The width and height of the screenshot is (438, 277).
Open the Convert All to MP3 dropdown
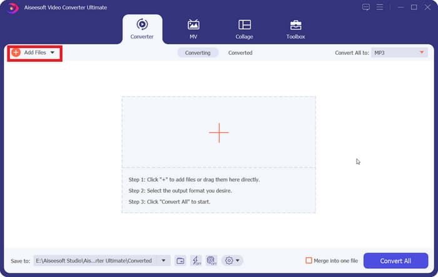pos(399,52)
